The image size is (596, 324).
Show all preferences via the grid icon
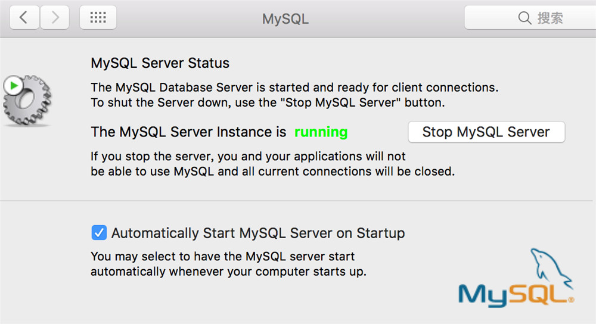[98, 17]
